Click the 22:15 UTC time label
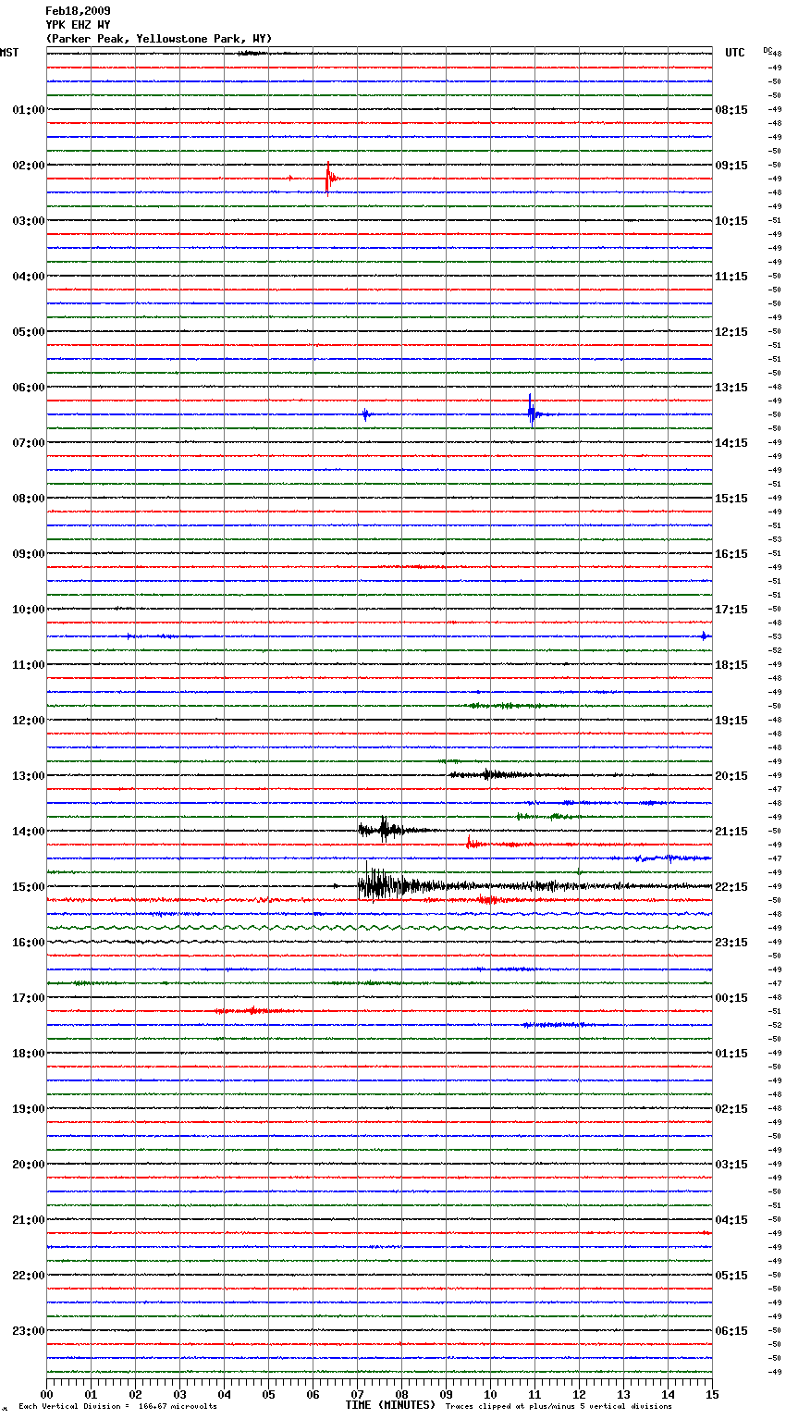Screen dimensions: 786x1419 (731, 887)
